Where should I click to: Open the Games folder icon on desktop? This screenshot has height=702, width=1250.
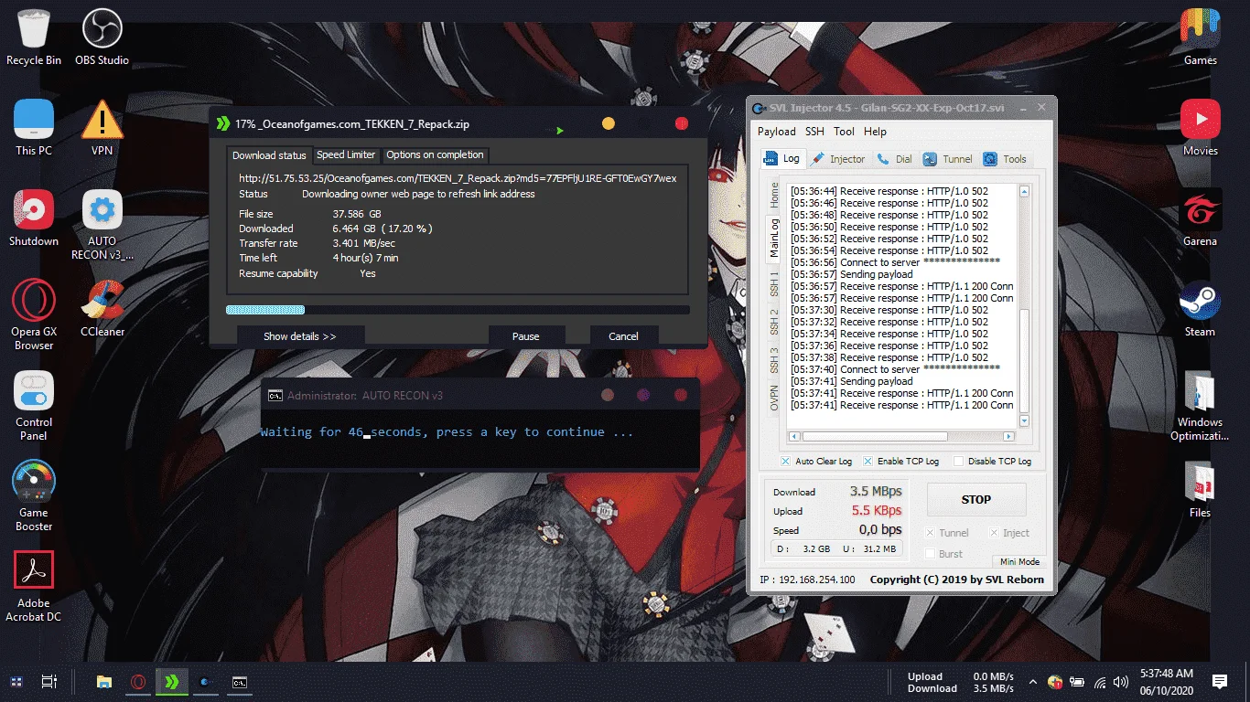[1200, 37]
